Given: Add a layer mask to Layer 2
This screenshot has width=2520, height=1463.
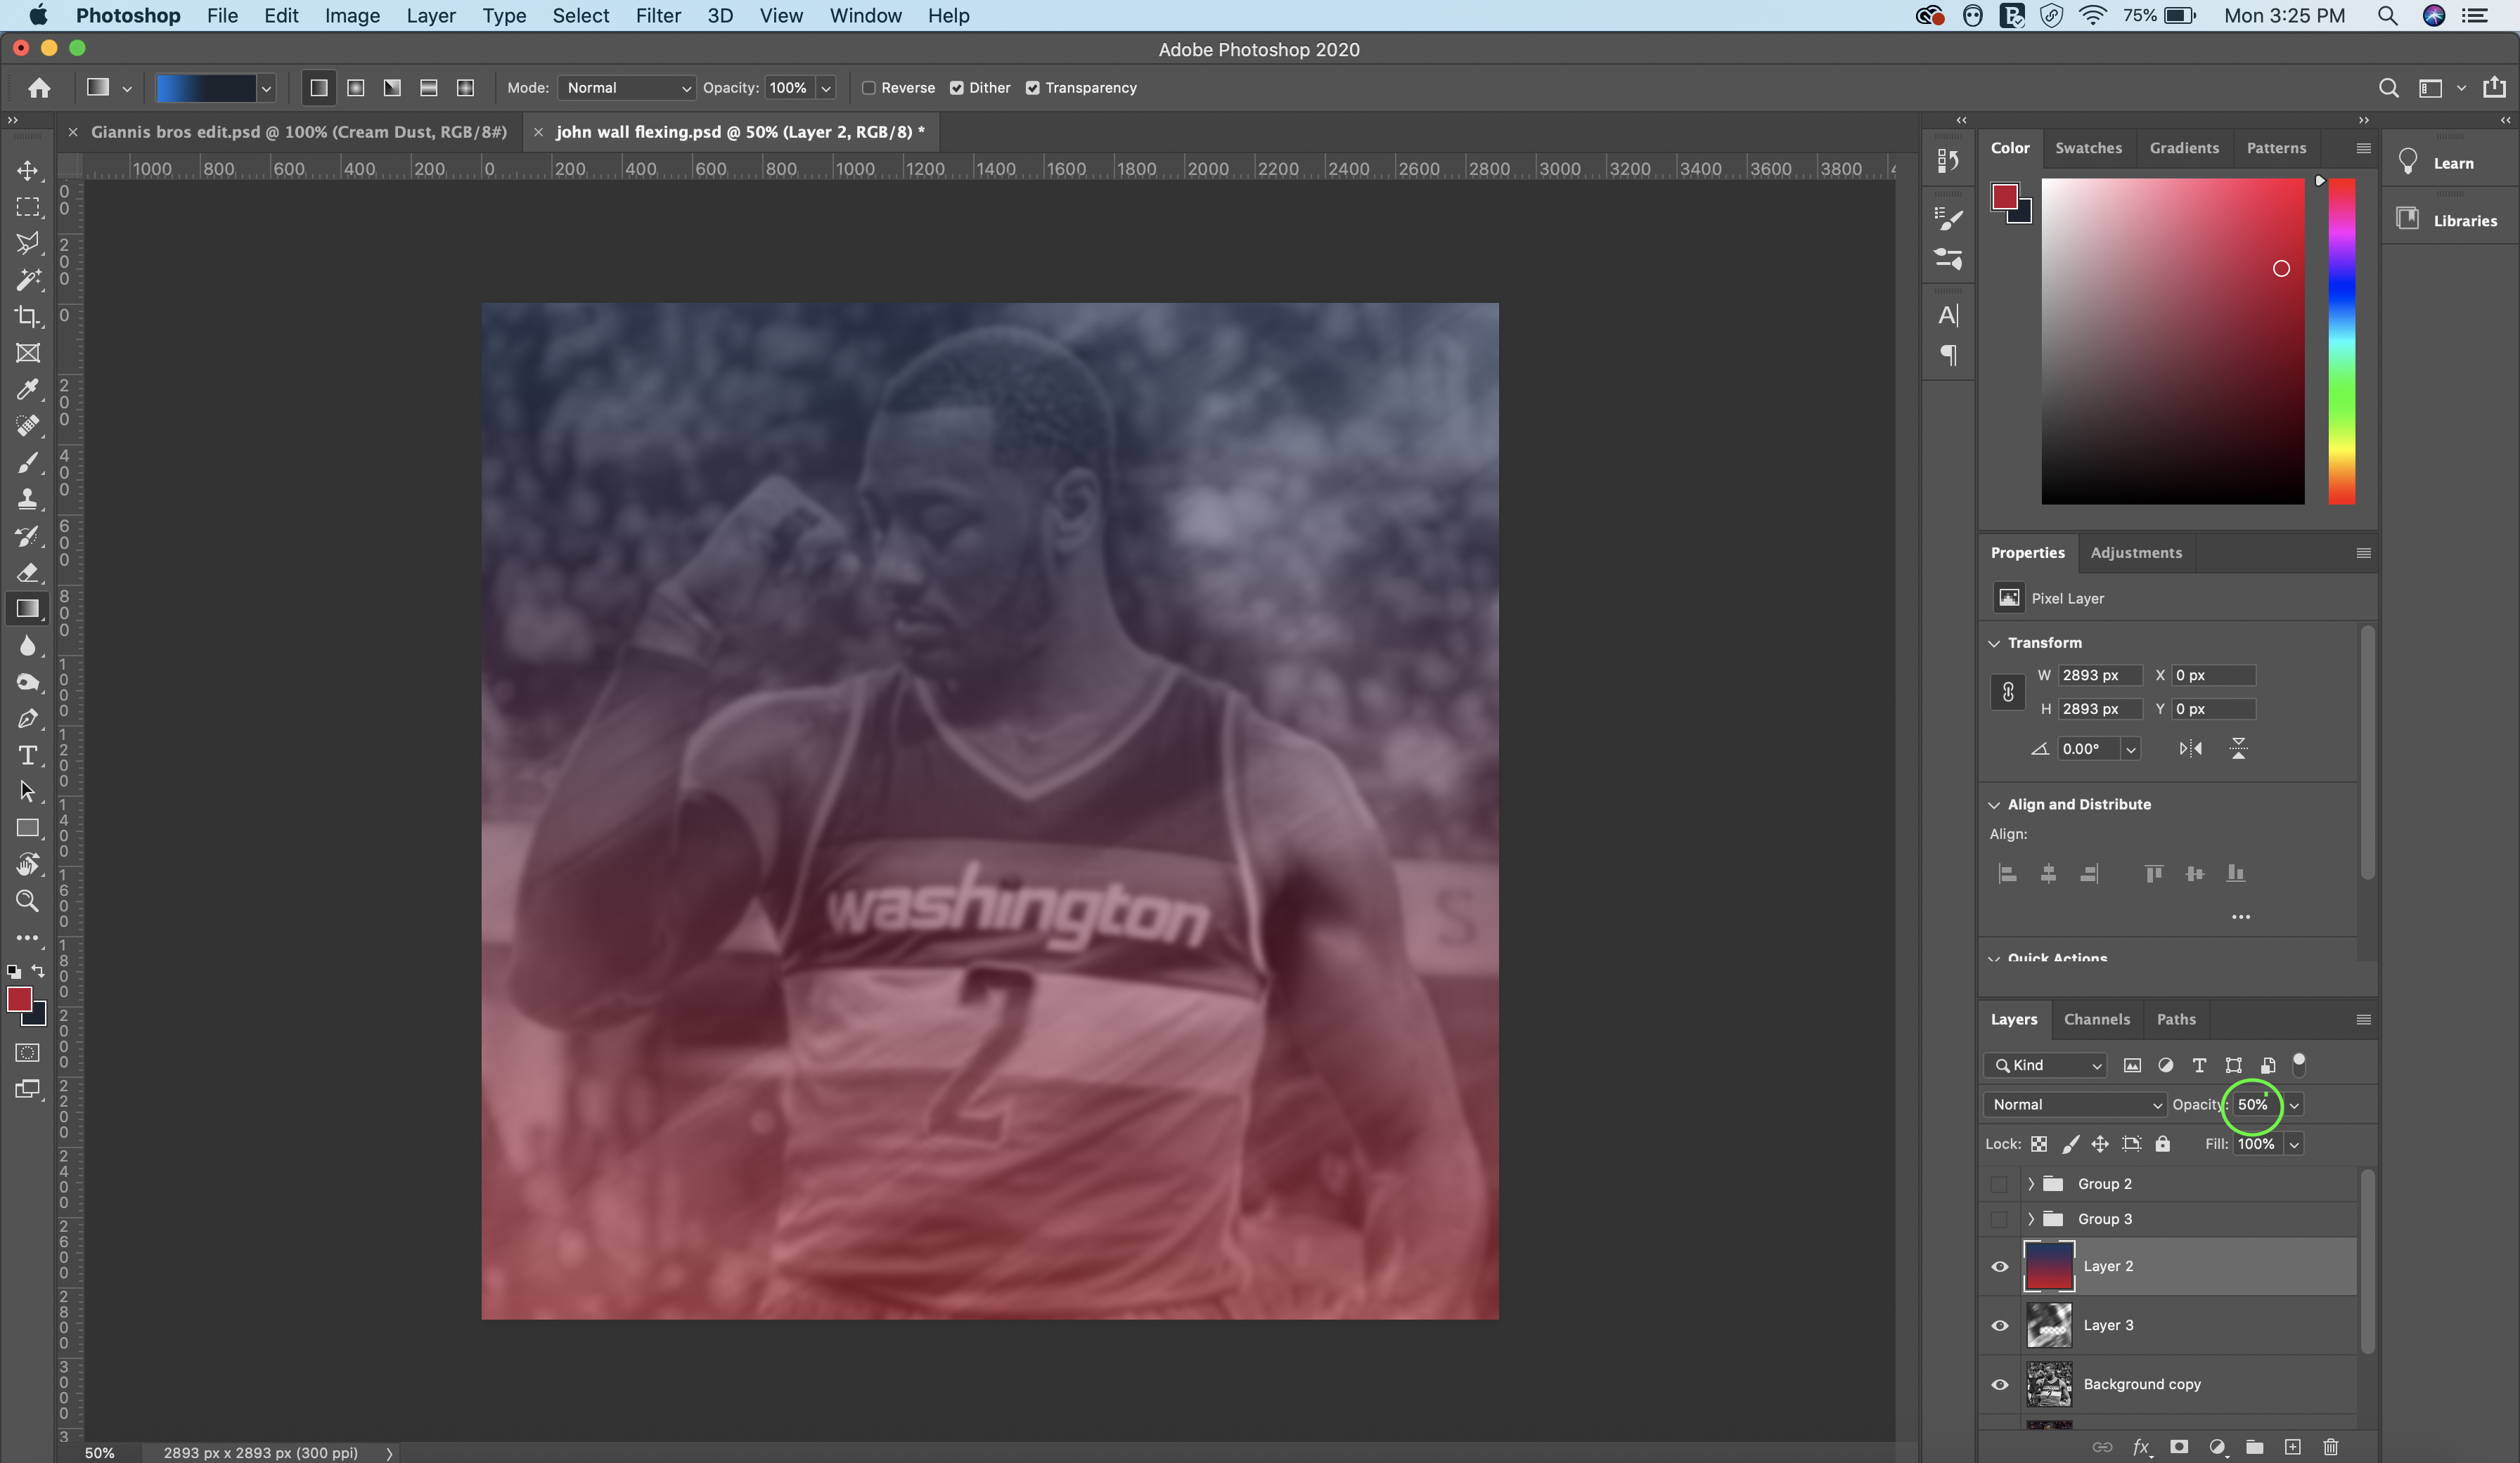Looking at the screenshot, I should 2179,1446.
